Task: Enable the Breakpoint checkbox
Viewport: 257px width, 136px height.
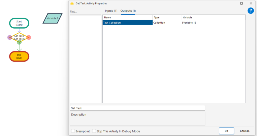Action: click(73, 131)
